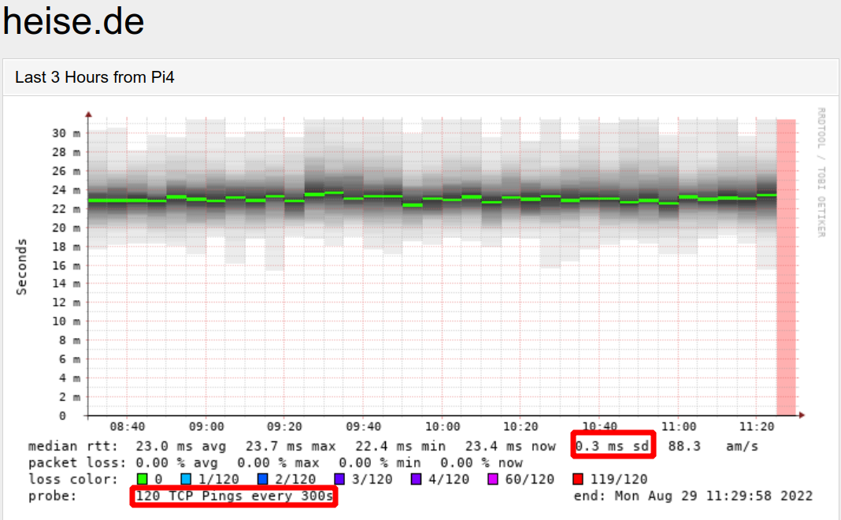Select the '24 m' y-axis label

pyautogui.click(x=66, y=190)
